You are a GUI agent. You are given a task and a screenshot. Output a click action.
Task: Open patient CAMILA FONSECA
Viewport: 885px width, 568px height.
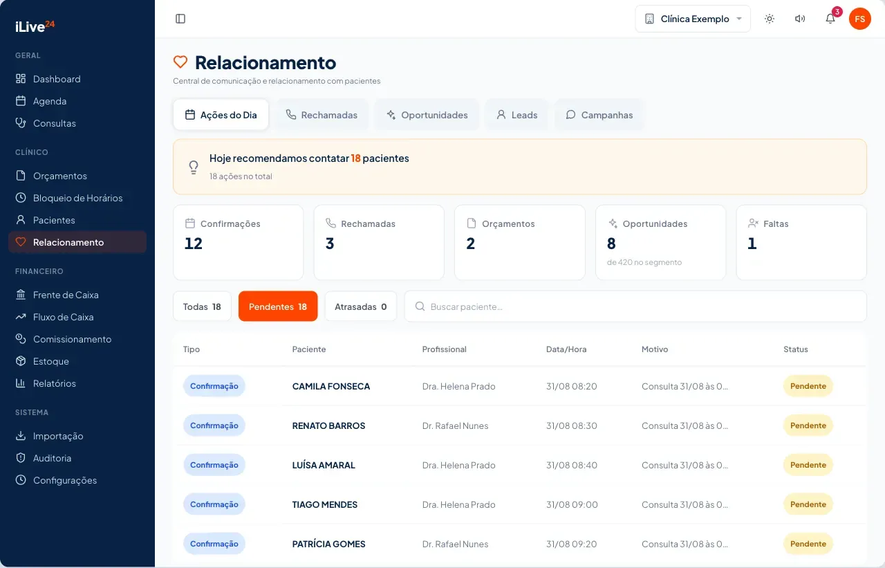331,386
